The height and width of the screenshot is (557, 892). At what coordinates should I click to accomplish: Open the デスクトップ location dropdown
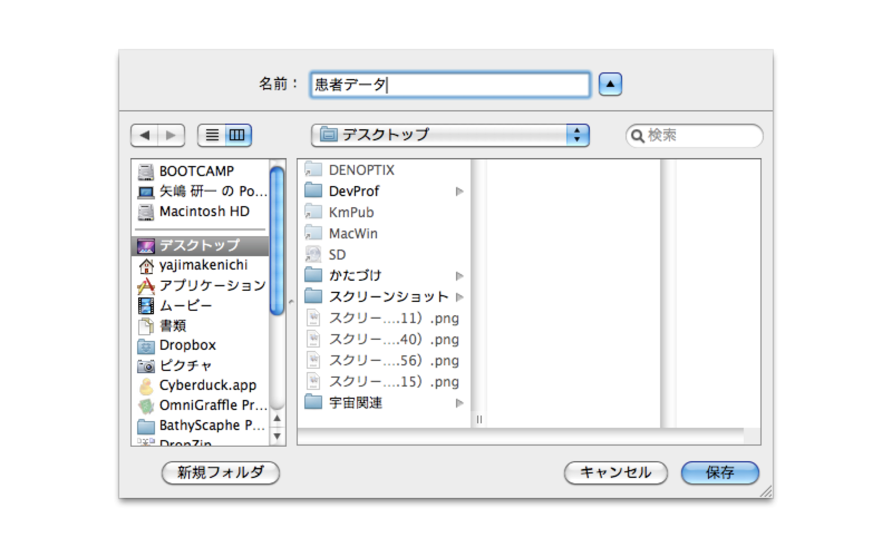point(449,135)
